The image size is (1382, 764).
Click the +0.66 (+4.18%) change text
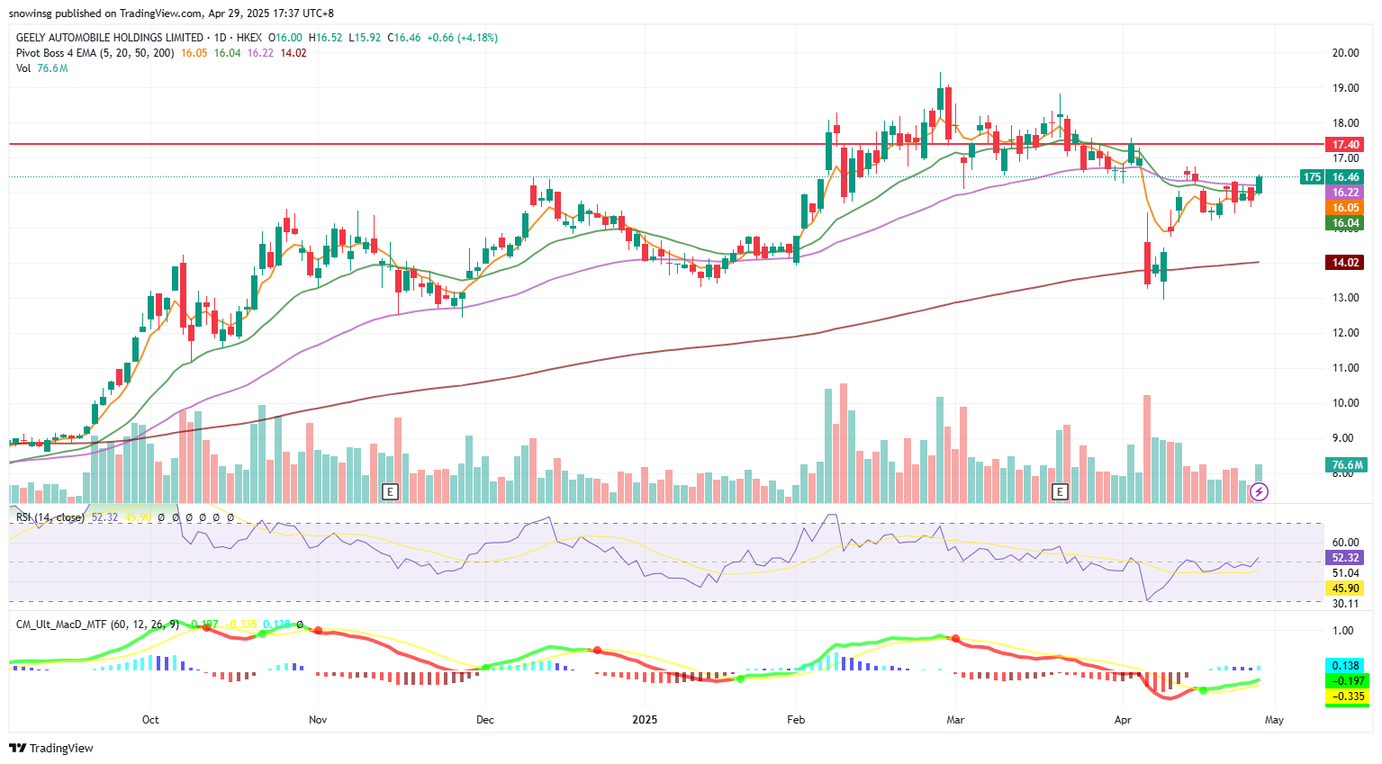click(x=462, y=38)
